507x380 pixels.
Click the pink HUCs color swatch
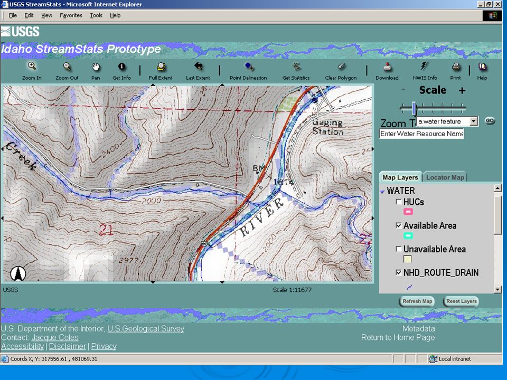click(x=408, y=212)
